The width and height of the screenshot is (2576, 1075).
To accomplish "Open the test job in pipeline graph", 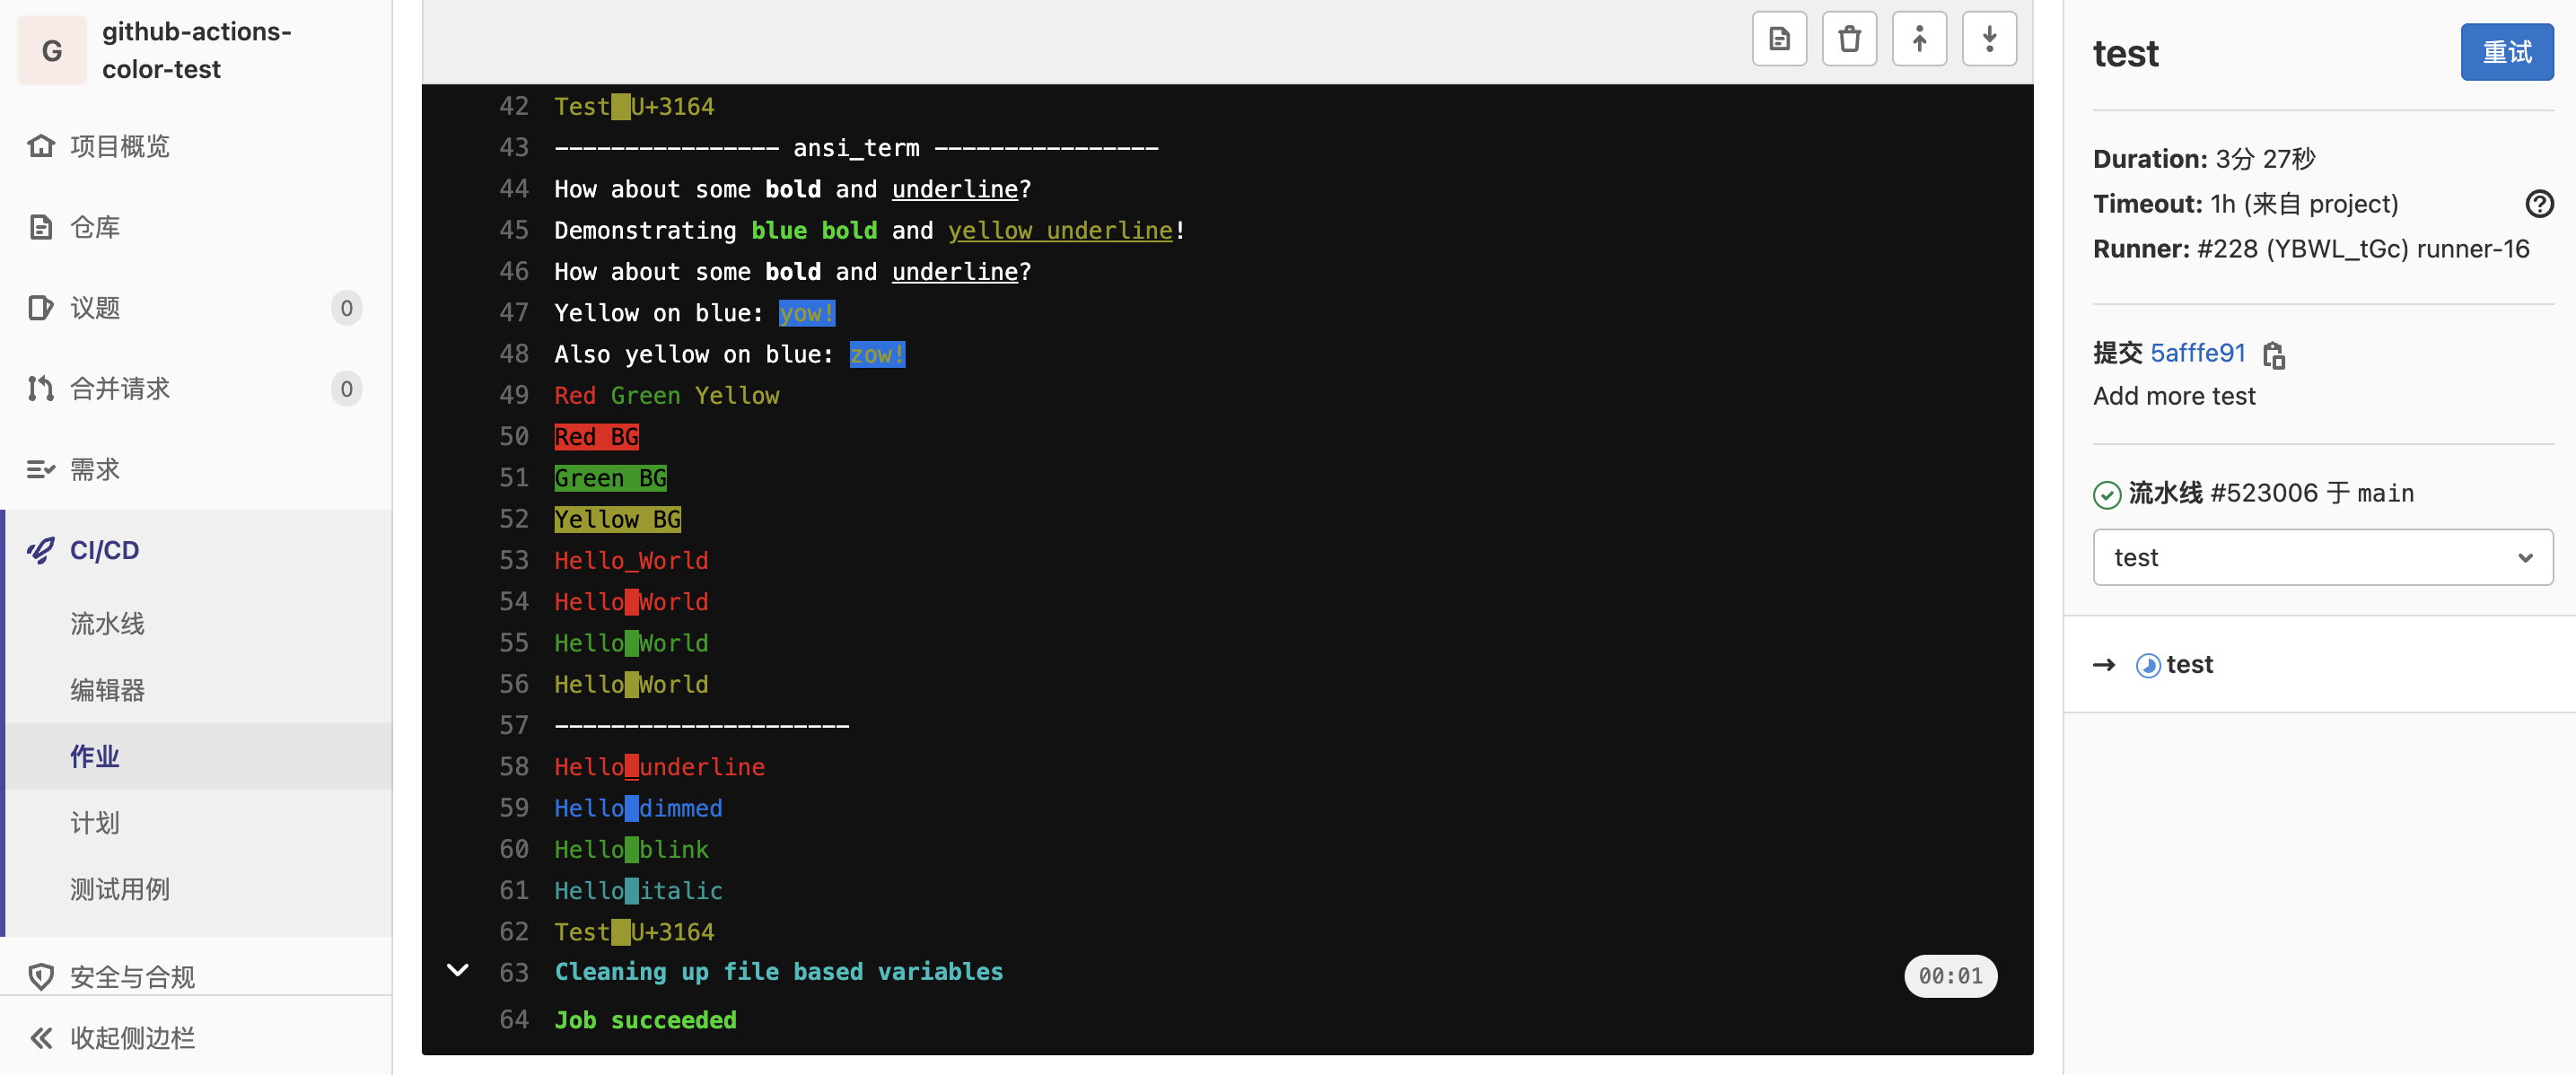I will (2190, 664).
